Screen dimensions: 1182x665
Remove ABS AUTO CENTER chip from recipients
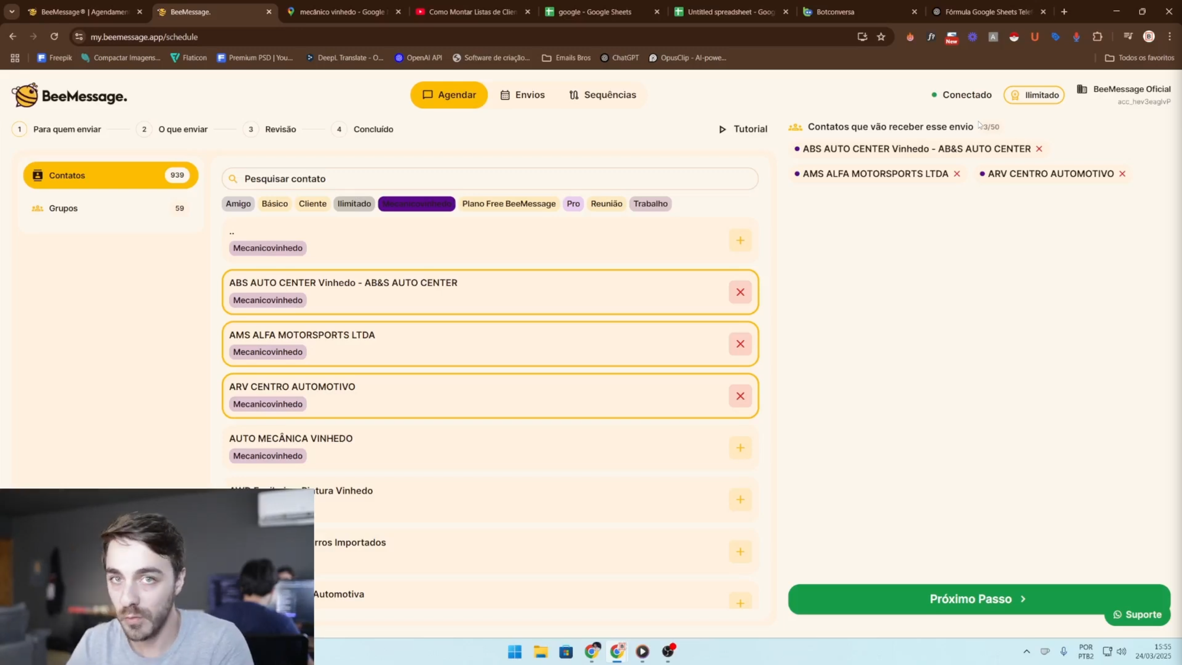(1039, 149)
